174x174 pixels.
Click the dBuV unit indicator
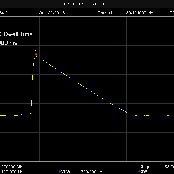(3, 13)
